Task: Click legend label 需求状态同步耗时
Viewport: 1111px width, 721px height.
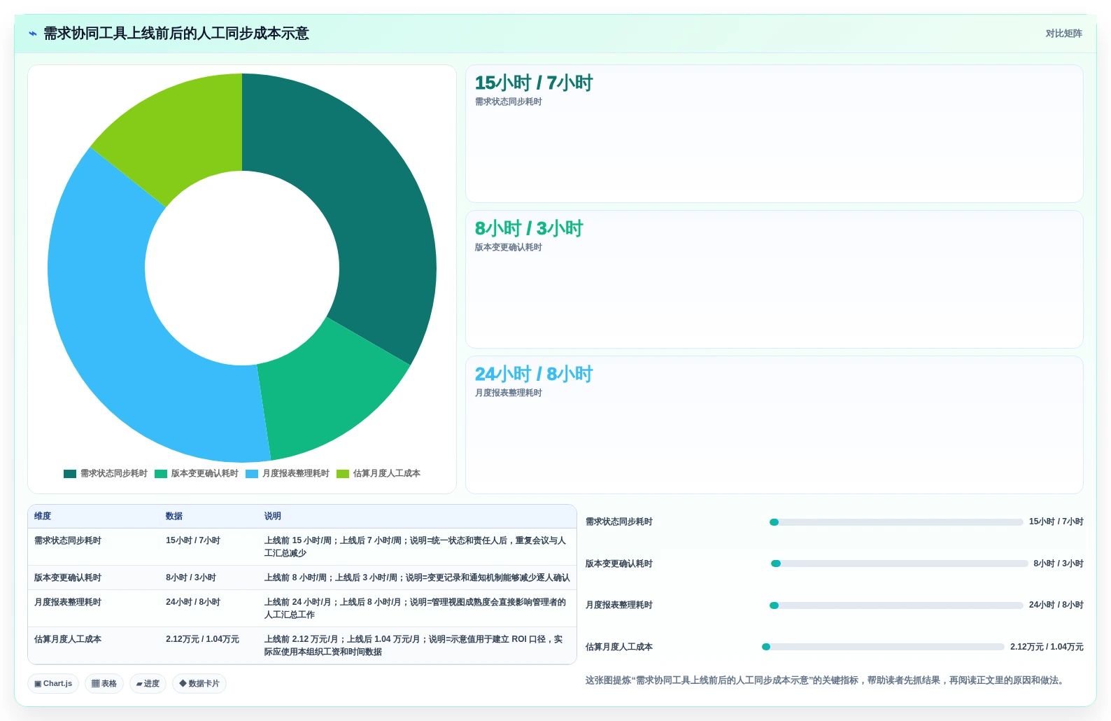Action: [x=114, y=474]
